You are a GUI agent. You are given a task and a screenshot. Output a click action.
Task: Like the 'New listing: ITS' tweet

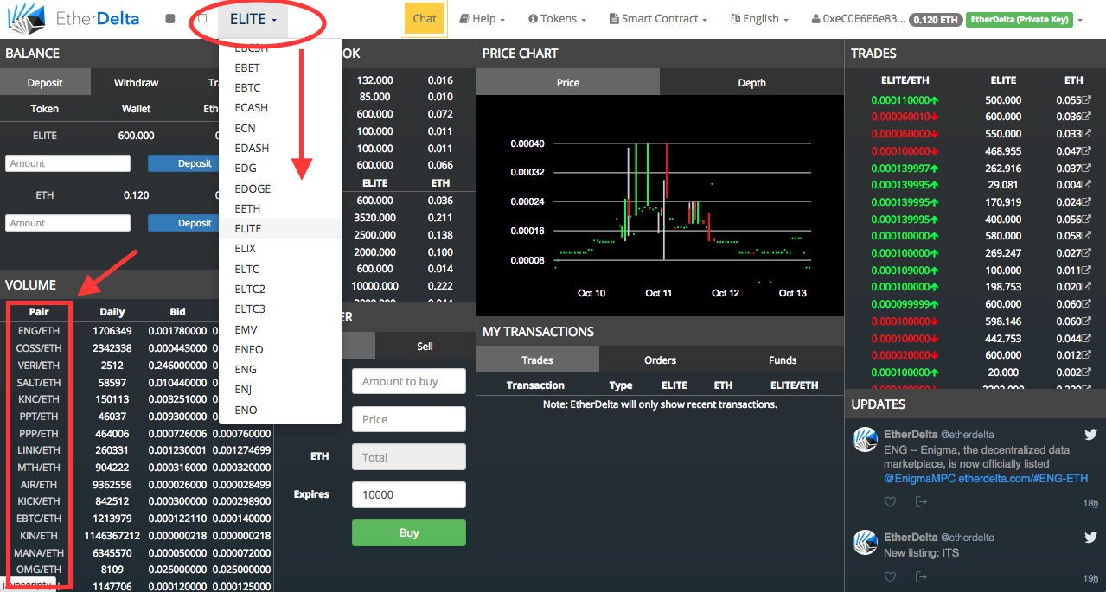click(890, 576)
